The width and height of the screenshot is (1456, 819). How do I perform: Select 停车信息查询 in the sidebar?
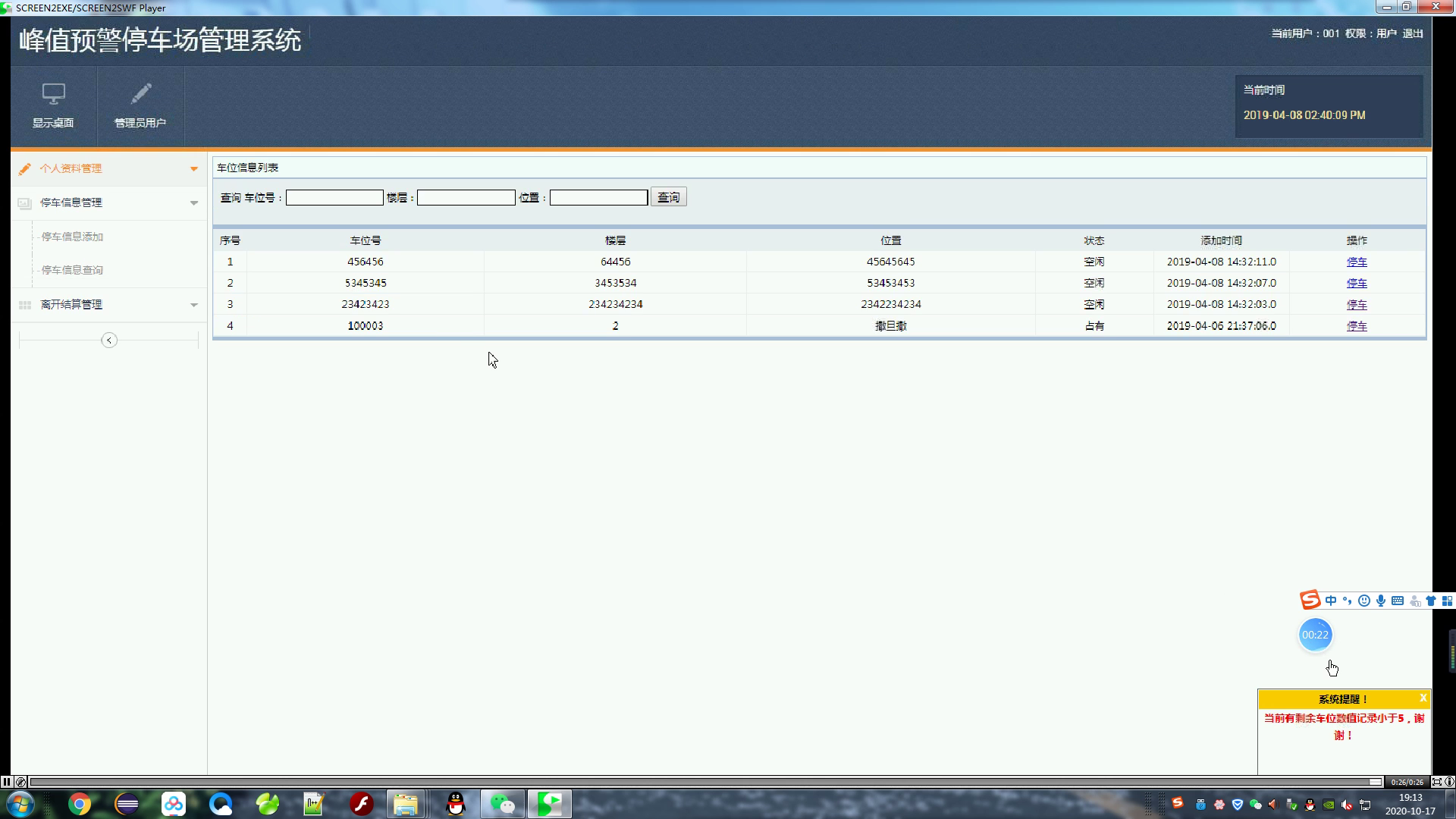click(72, 270)
